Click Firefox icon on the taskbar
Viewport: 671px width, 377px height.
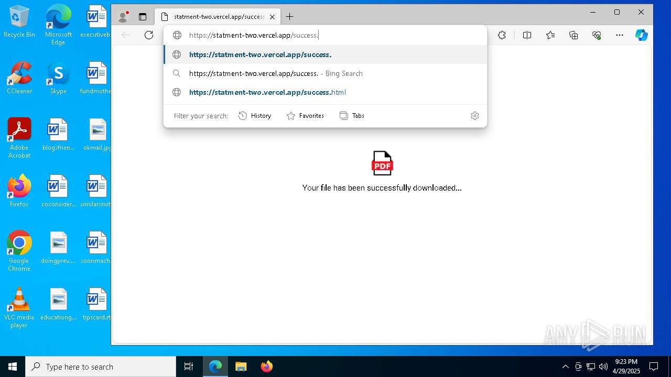point(267,367)
